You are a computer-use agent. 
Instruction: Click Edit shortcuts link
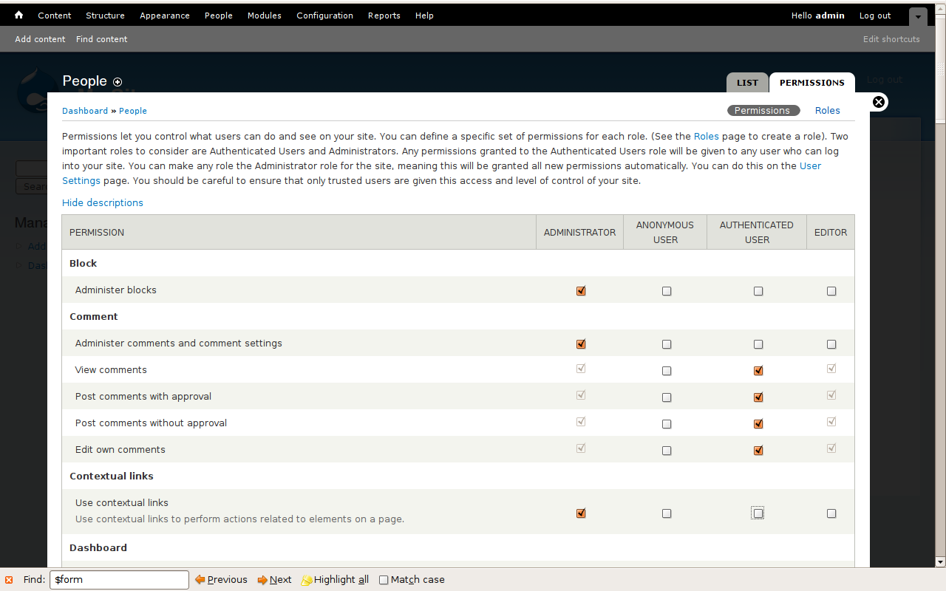[x=891, y=39]
